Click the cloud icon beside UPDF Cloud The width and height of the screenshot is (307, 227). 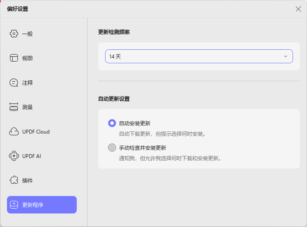click(14, 131)
